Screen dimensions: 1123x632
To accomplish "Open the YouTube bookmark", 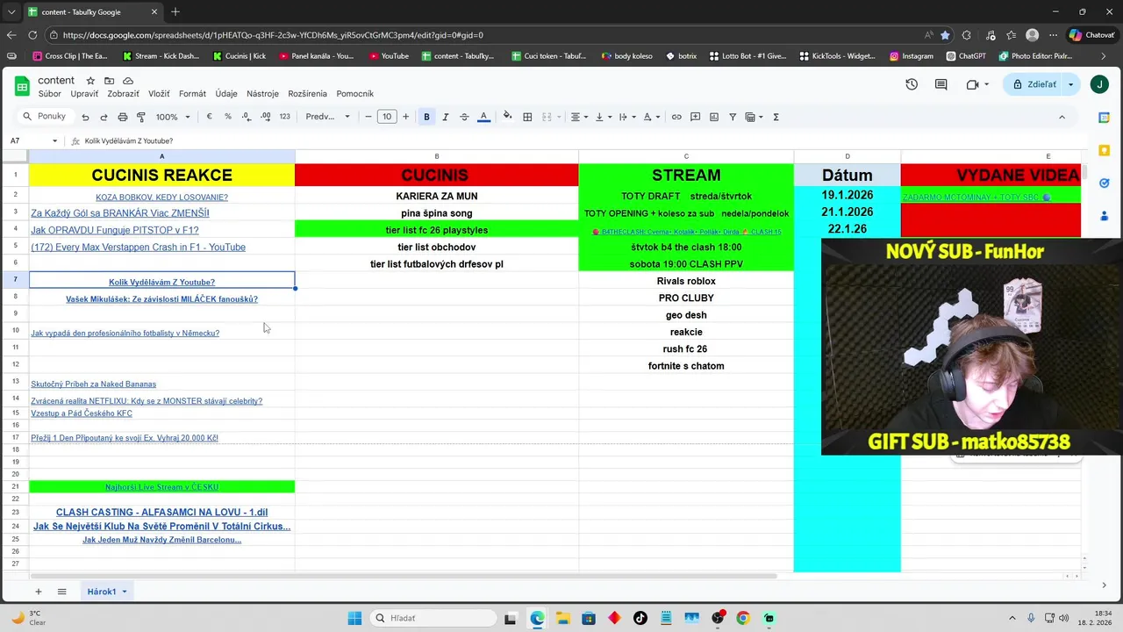I will click(x=389, y=56).
